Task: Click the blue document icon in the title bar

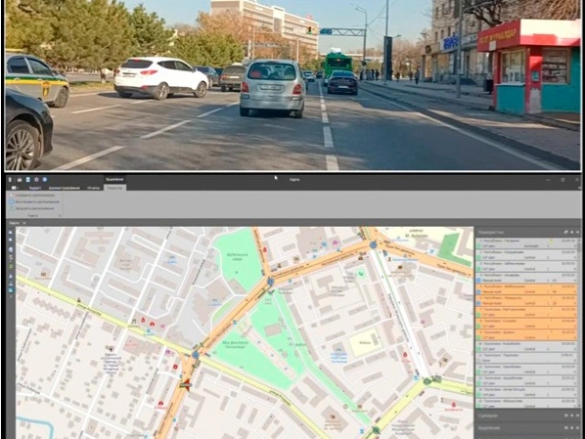Action: (x=28, y=179)
